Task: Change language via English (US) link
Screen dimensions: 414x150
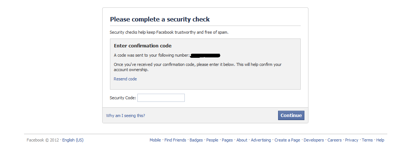Action: pos(73,140)
